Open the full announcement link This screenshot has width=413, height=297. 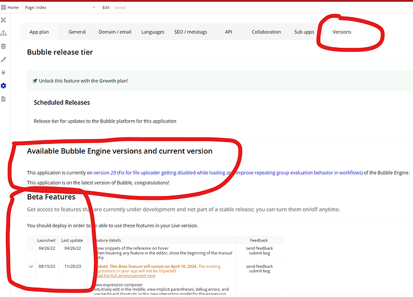126,275
